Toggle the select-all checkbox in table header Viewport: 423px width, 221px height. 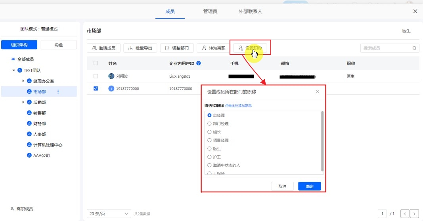[x=96, y=63]
